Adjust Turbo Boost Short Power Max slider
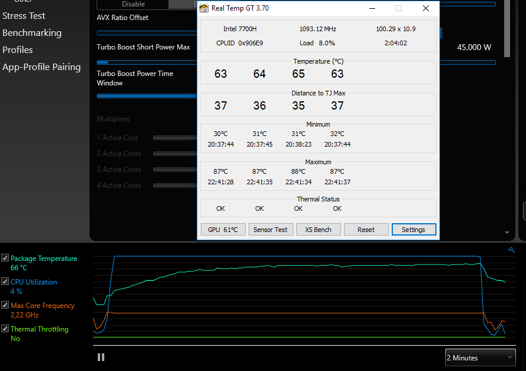This screenshot has height=371, width=526. pyautogui.click(x=147, y=62)
